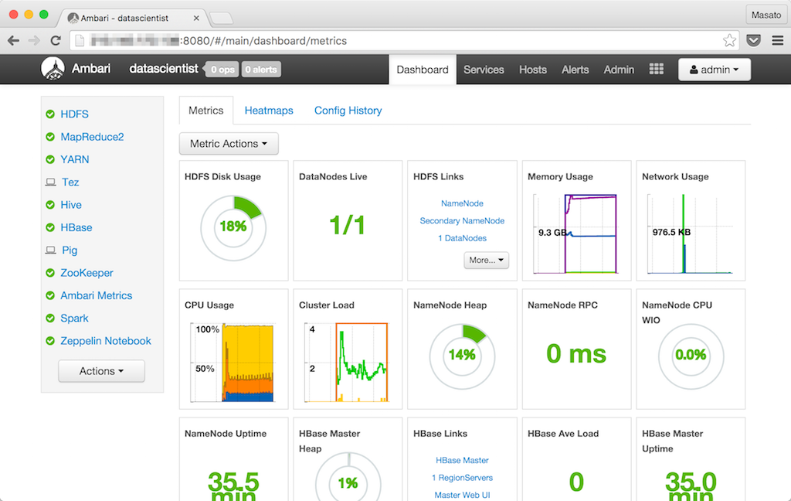This screenshot has height=501, width=791.
Task: Open the ZooKeeper service link
Action: pos(87,273)
